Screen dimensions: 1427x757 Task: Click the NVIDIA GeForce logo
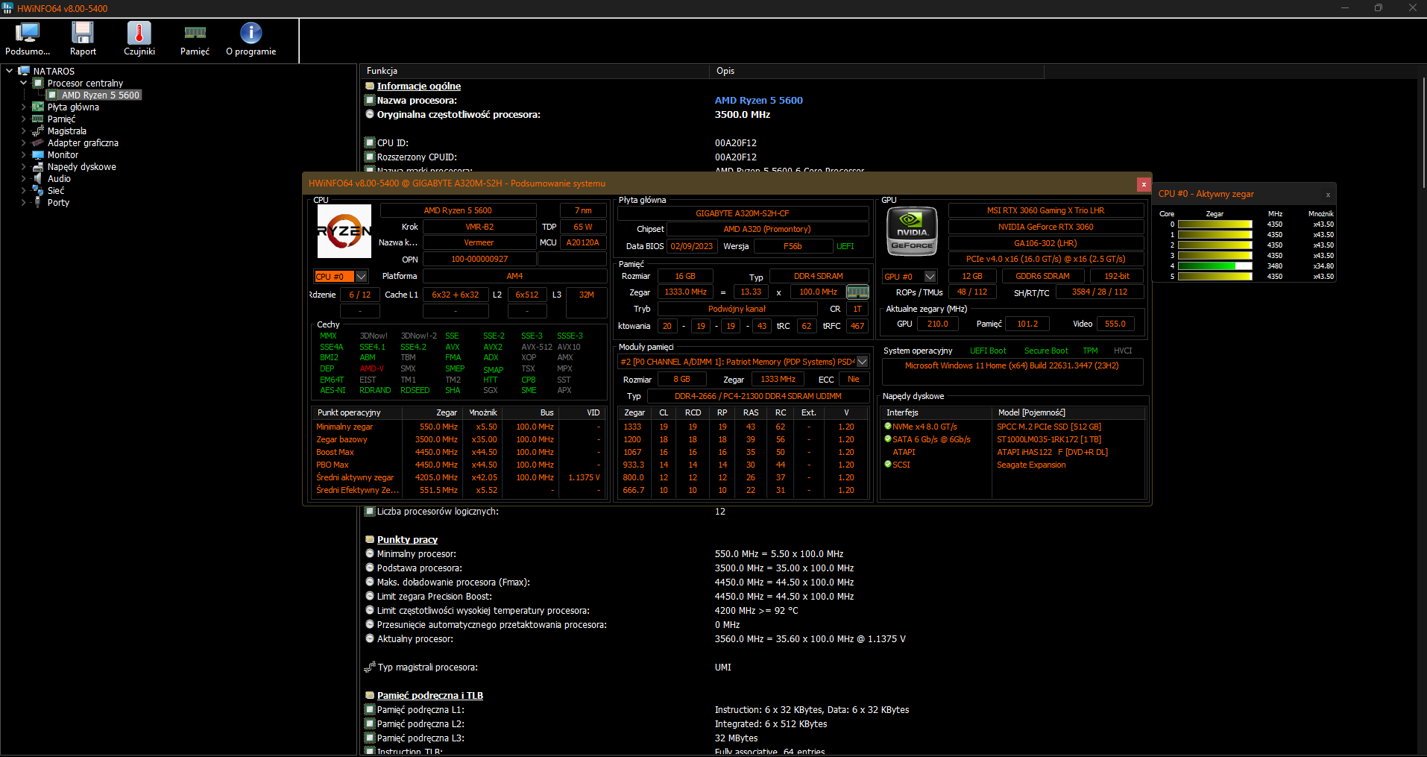click(912, 231)
